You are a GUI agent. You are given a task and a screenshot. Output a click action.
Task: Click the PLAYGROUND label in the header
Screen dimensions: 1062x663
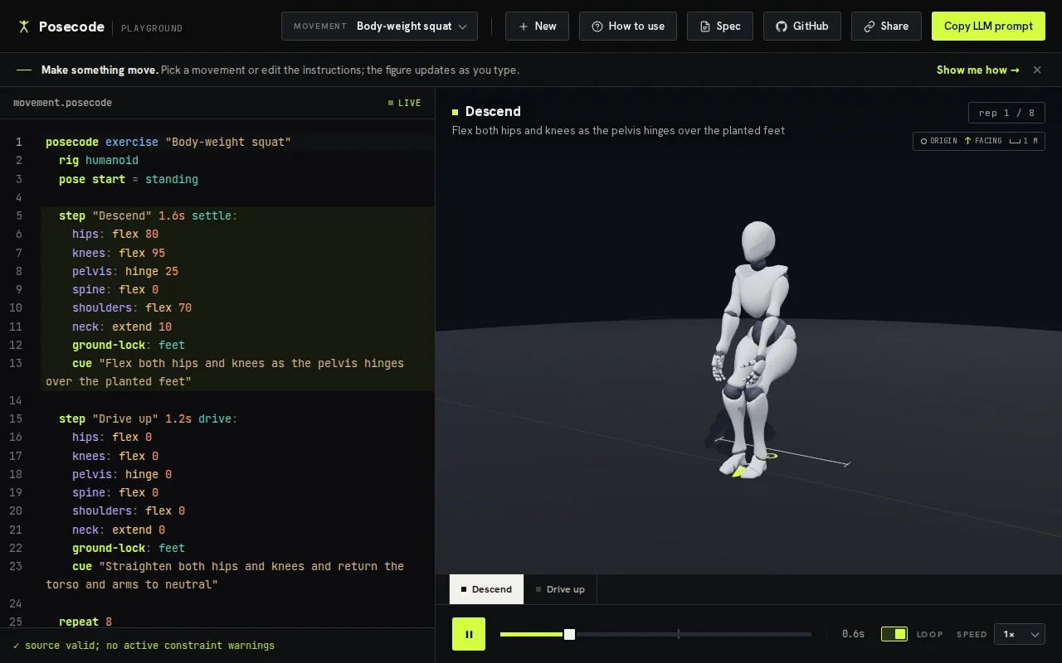[x=152, y=28]
